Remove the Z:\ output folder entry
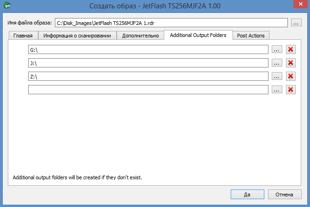Viewport: 310px width, 207px height. (291, 76)
